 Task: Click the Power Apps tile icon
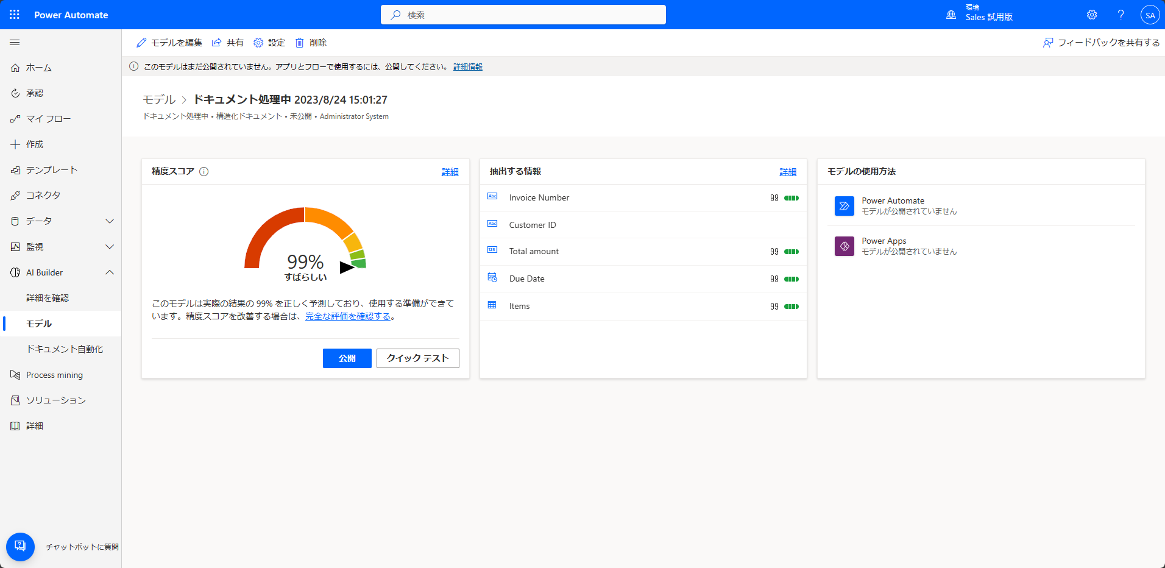[844, 246]
